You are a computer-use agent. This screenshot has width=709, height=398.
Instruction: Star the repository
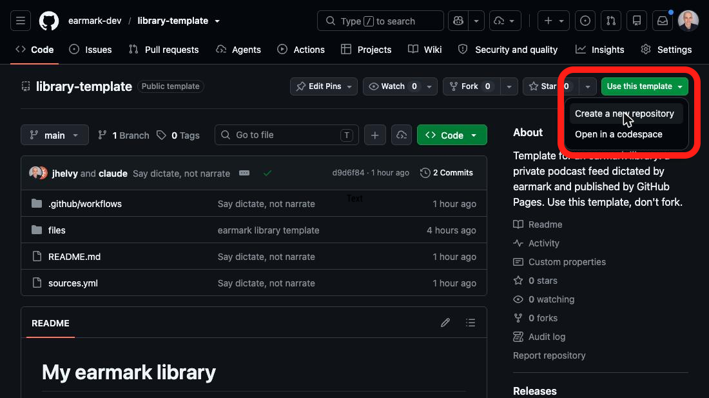(x=551, y=86)
